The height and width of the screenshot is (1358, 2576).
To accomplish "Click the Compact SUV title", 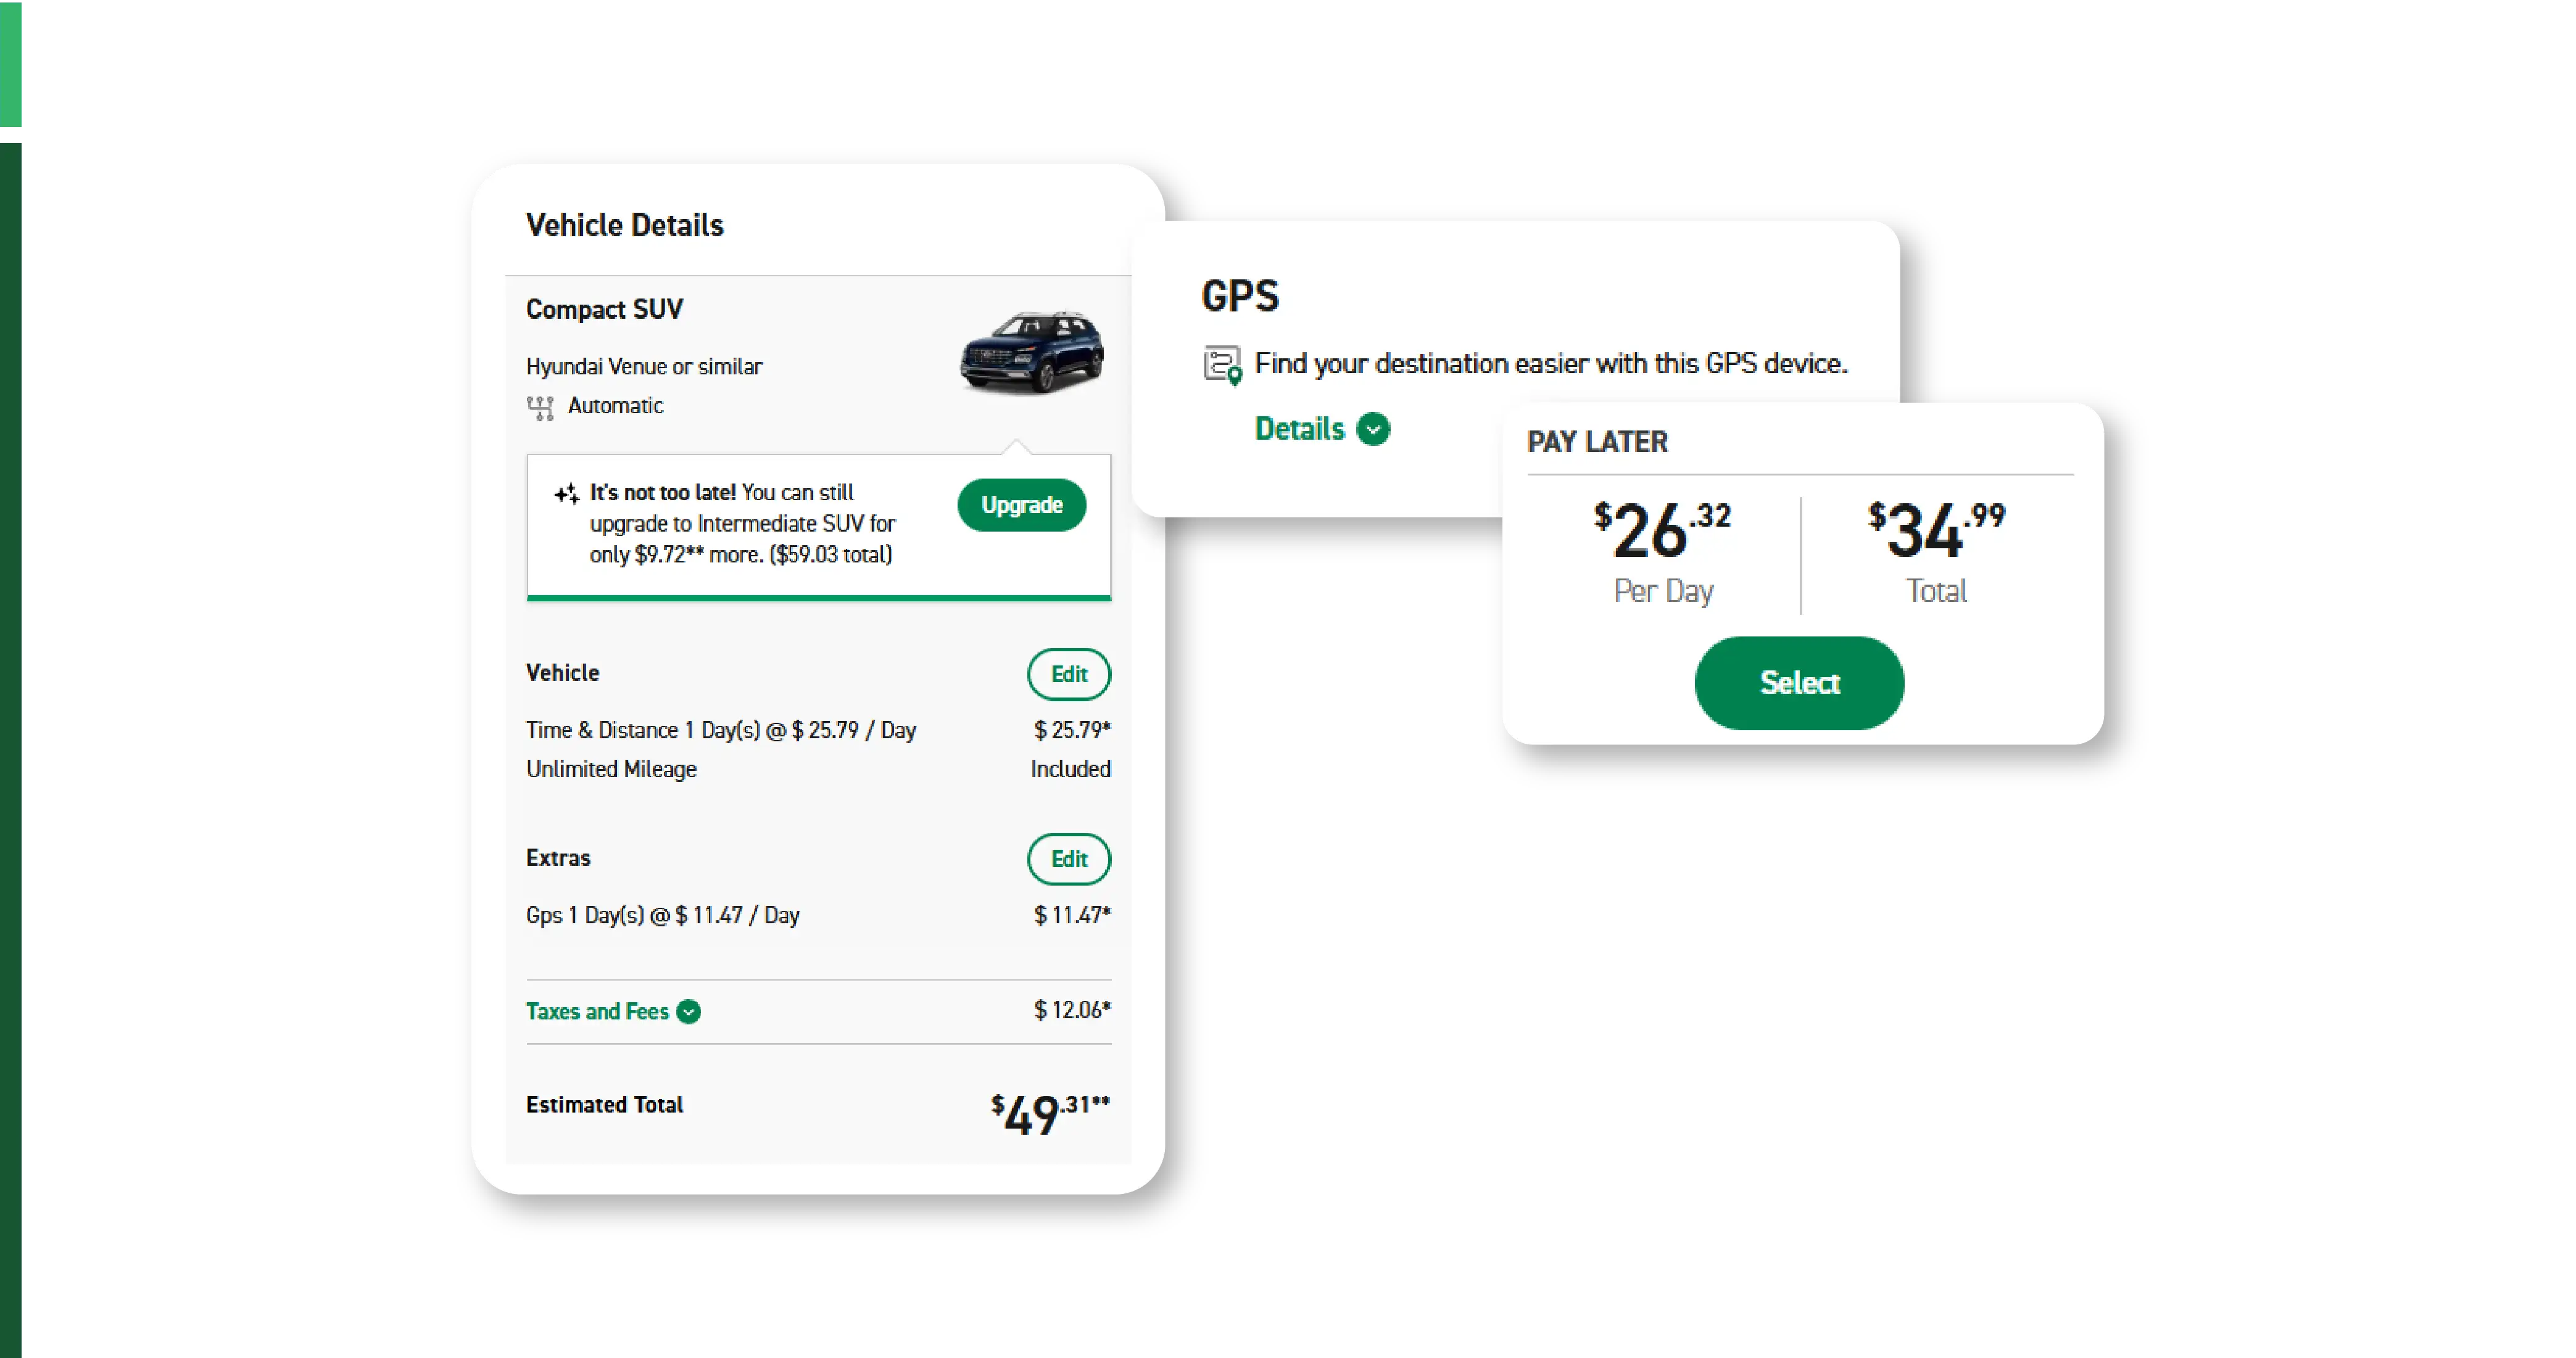I will [604, 310].
